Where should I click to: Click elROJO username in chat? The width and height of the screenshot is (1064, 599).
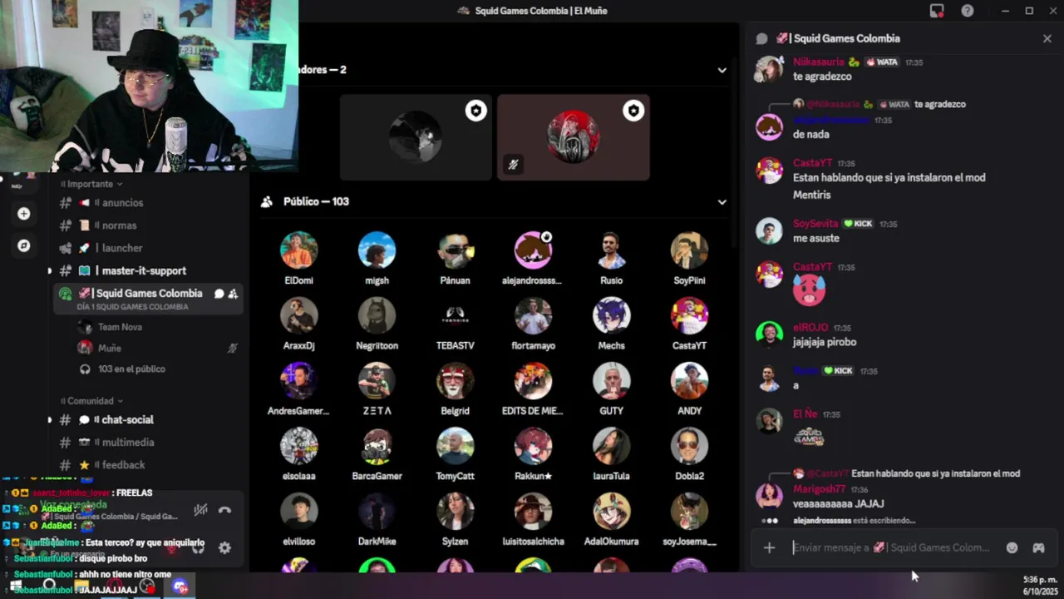point(810,328)
